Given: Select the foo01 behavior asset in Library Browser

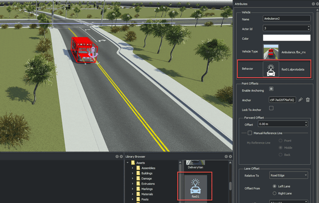Looking at the screenshot, I should point(195,188).
